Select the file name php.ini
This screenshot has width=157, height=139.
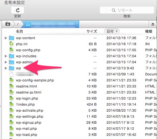(22, 44)
